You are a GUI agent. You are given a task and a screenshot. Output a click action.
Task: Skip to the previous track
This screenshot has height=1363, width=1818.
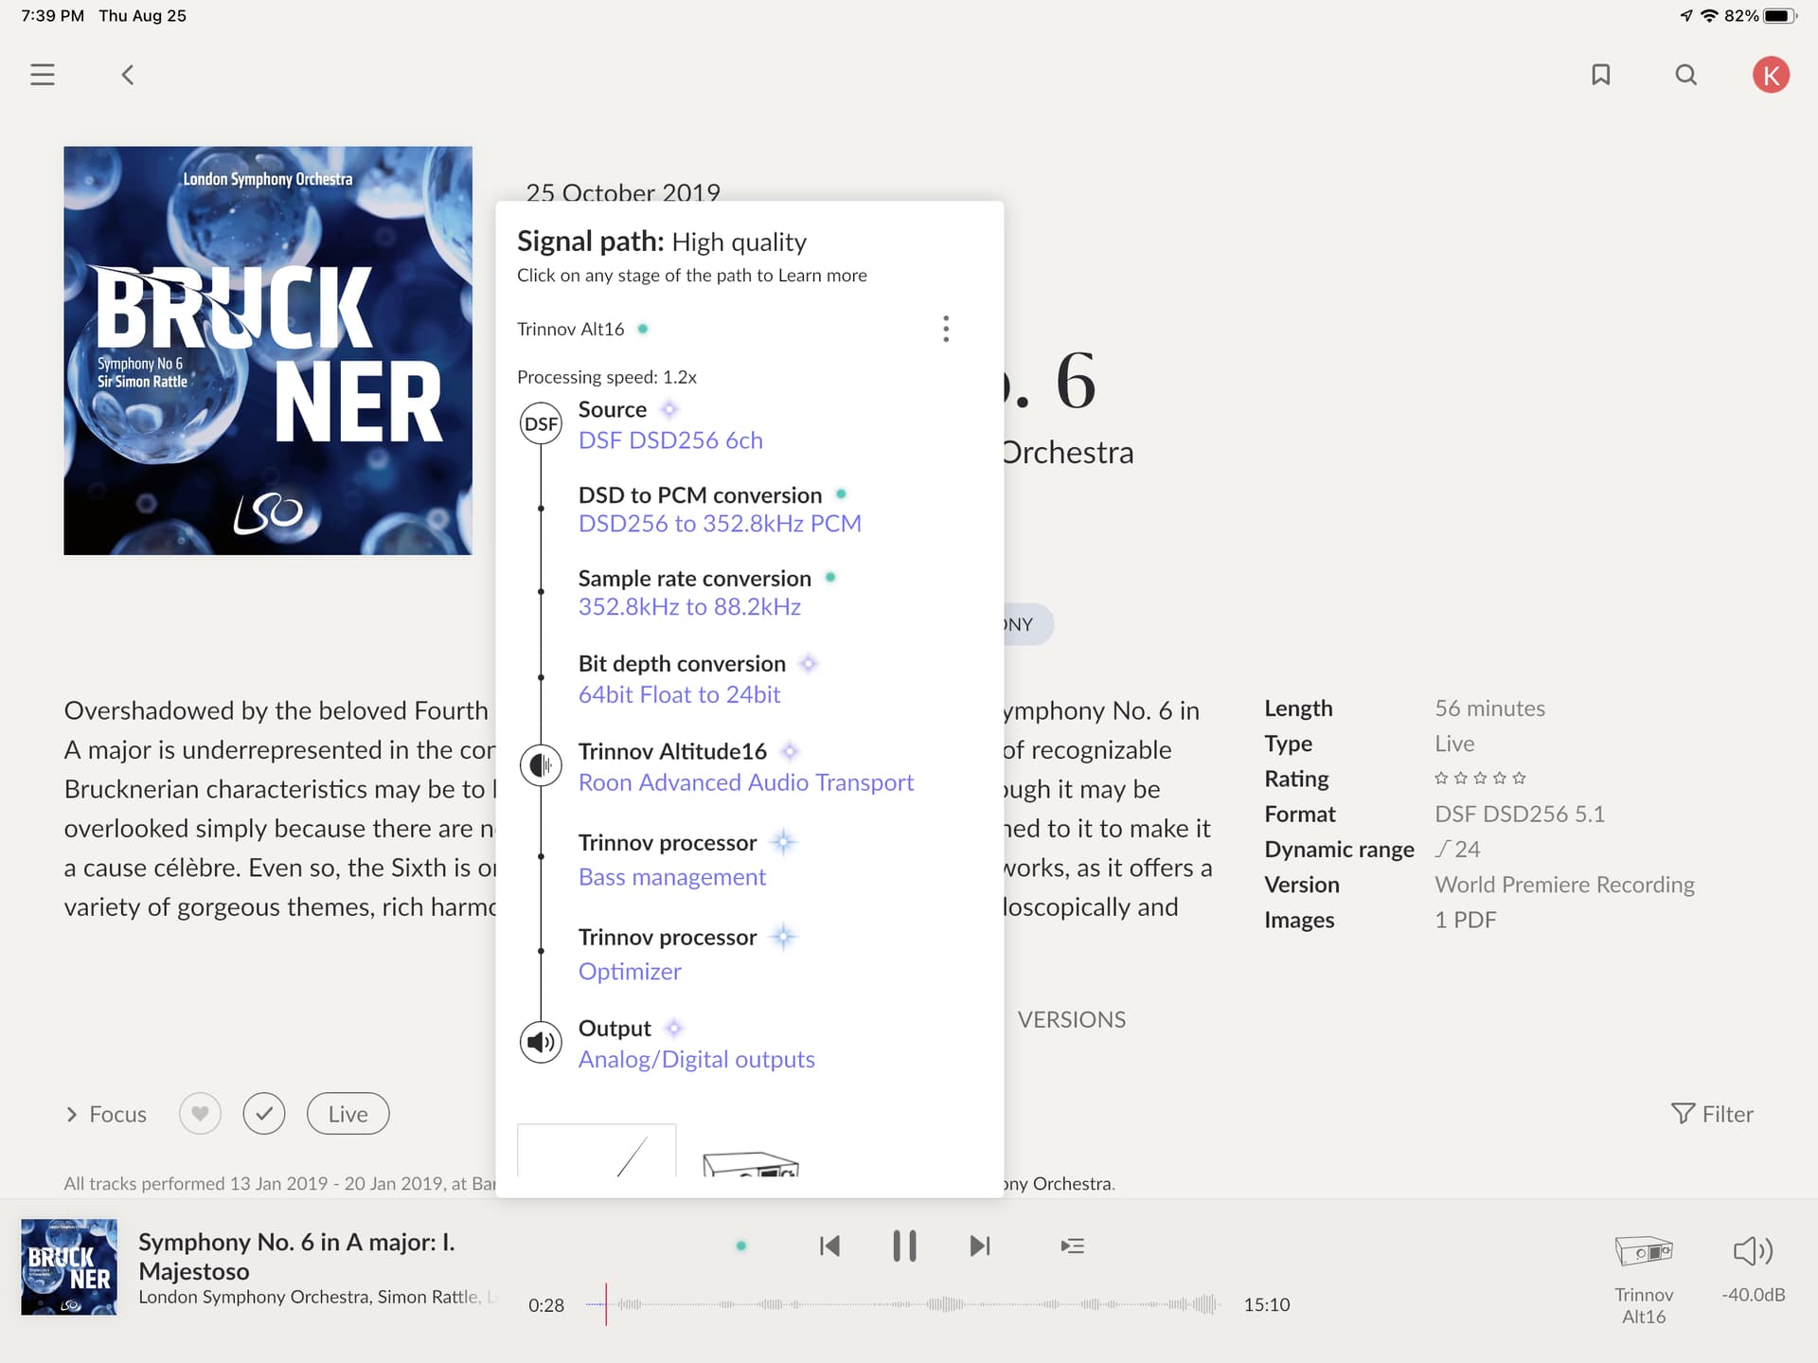tap(829, 1246)
